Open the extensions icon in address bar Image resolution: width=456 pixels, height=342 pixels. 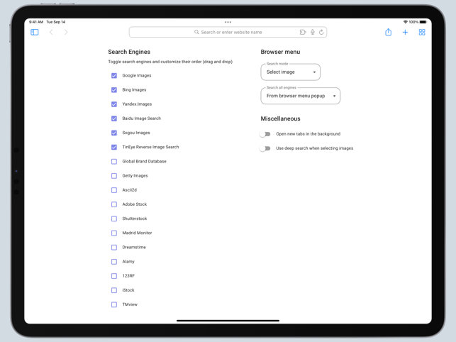click(303, 32)
